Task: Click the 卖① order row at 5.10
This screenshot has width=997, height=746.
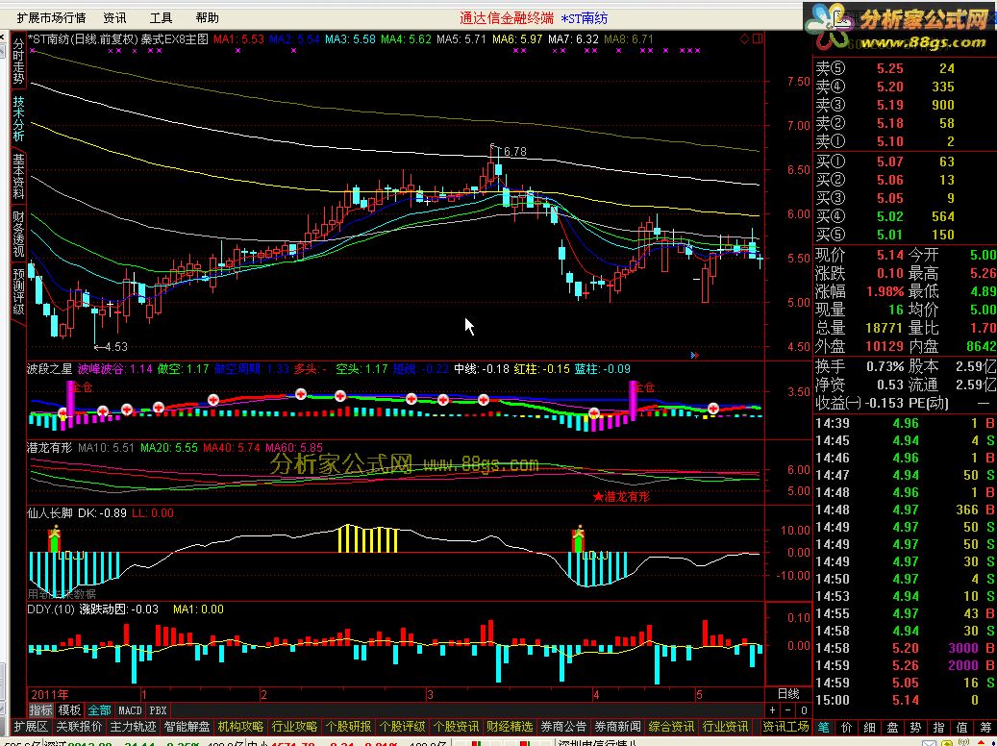Action: [904, 141]
